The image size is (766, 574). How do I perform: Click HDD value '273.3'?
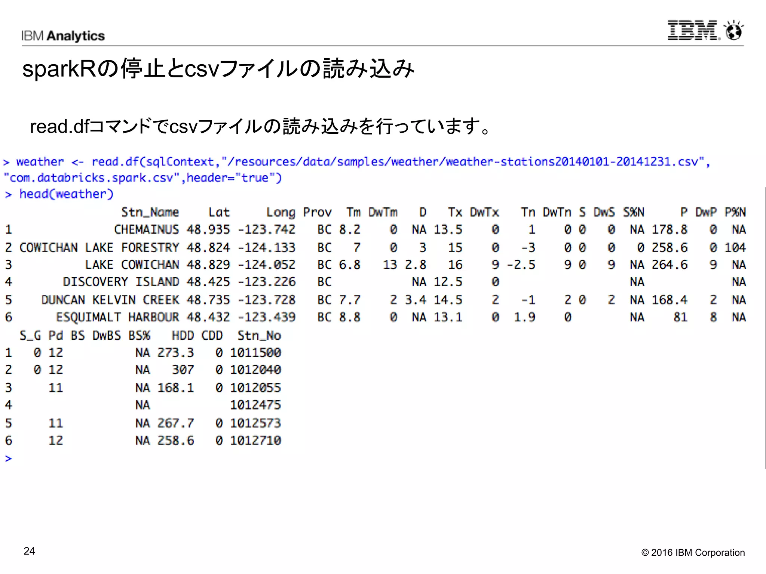[x=175, y=353]
